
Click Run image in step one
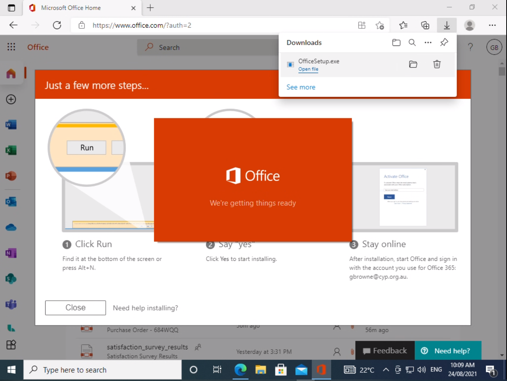tap(87, 148)
